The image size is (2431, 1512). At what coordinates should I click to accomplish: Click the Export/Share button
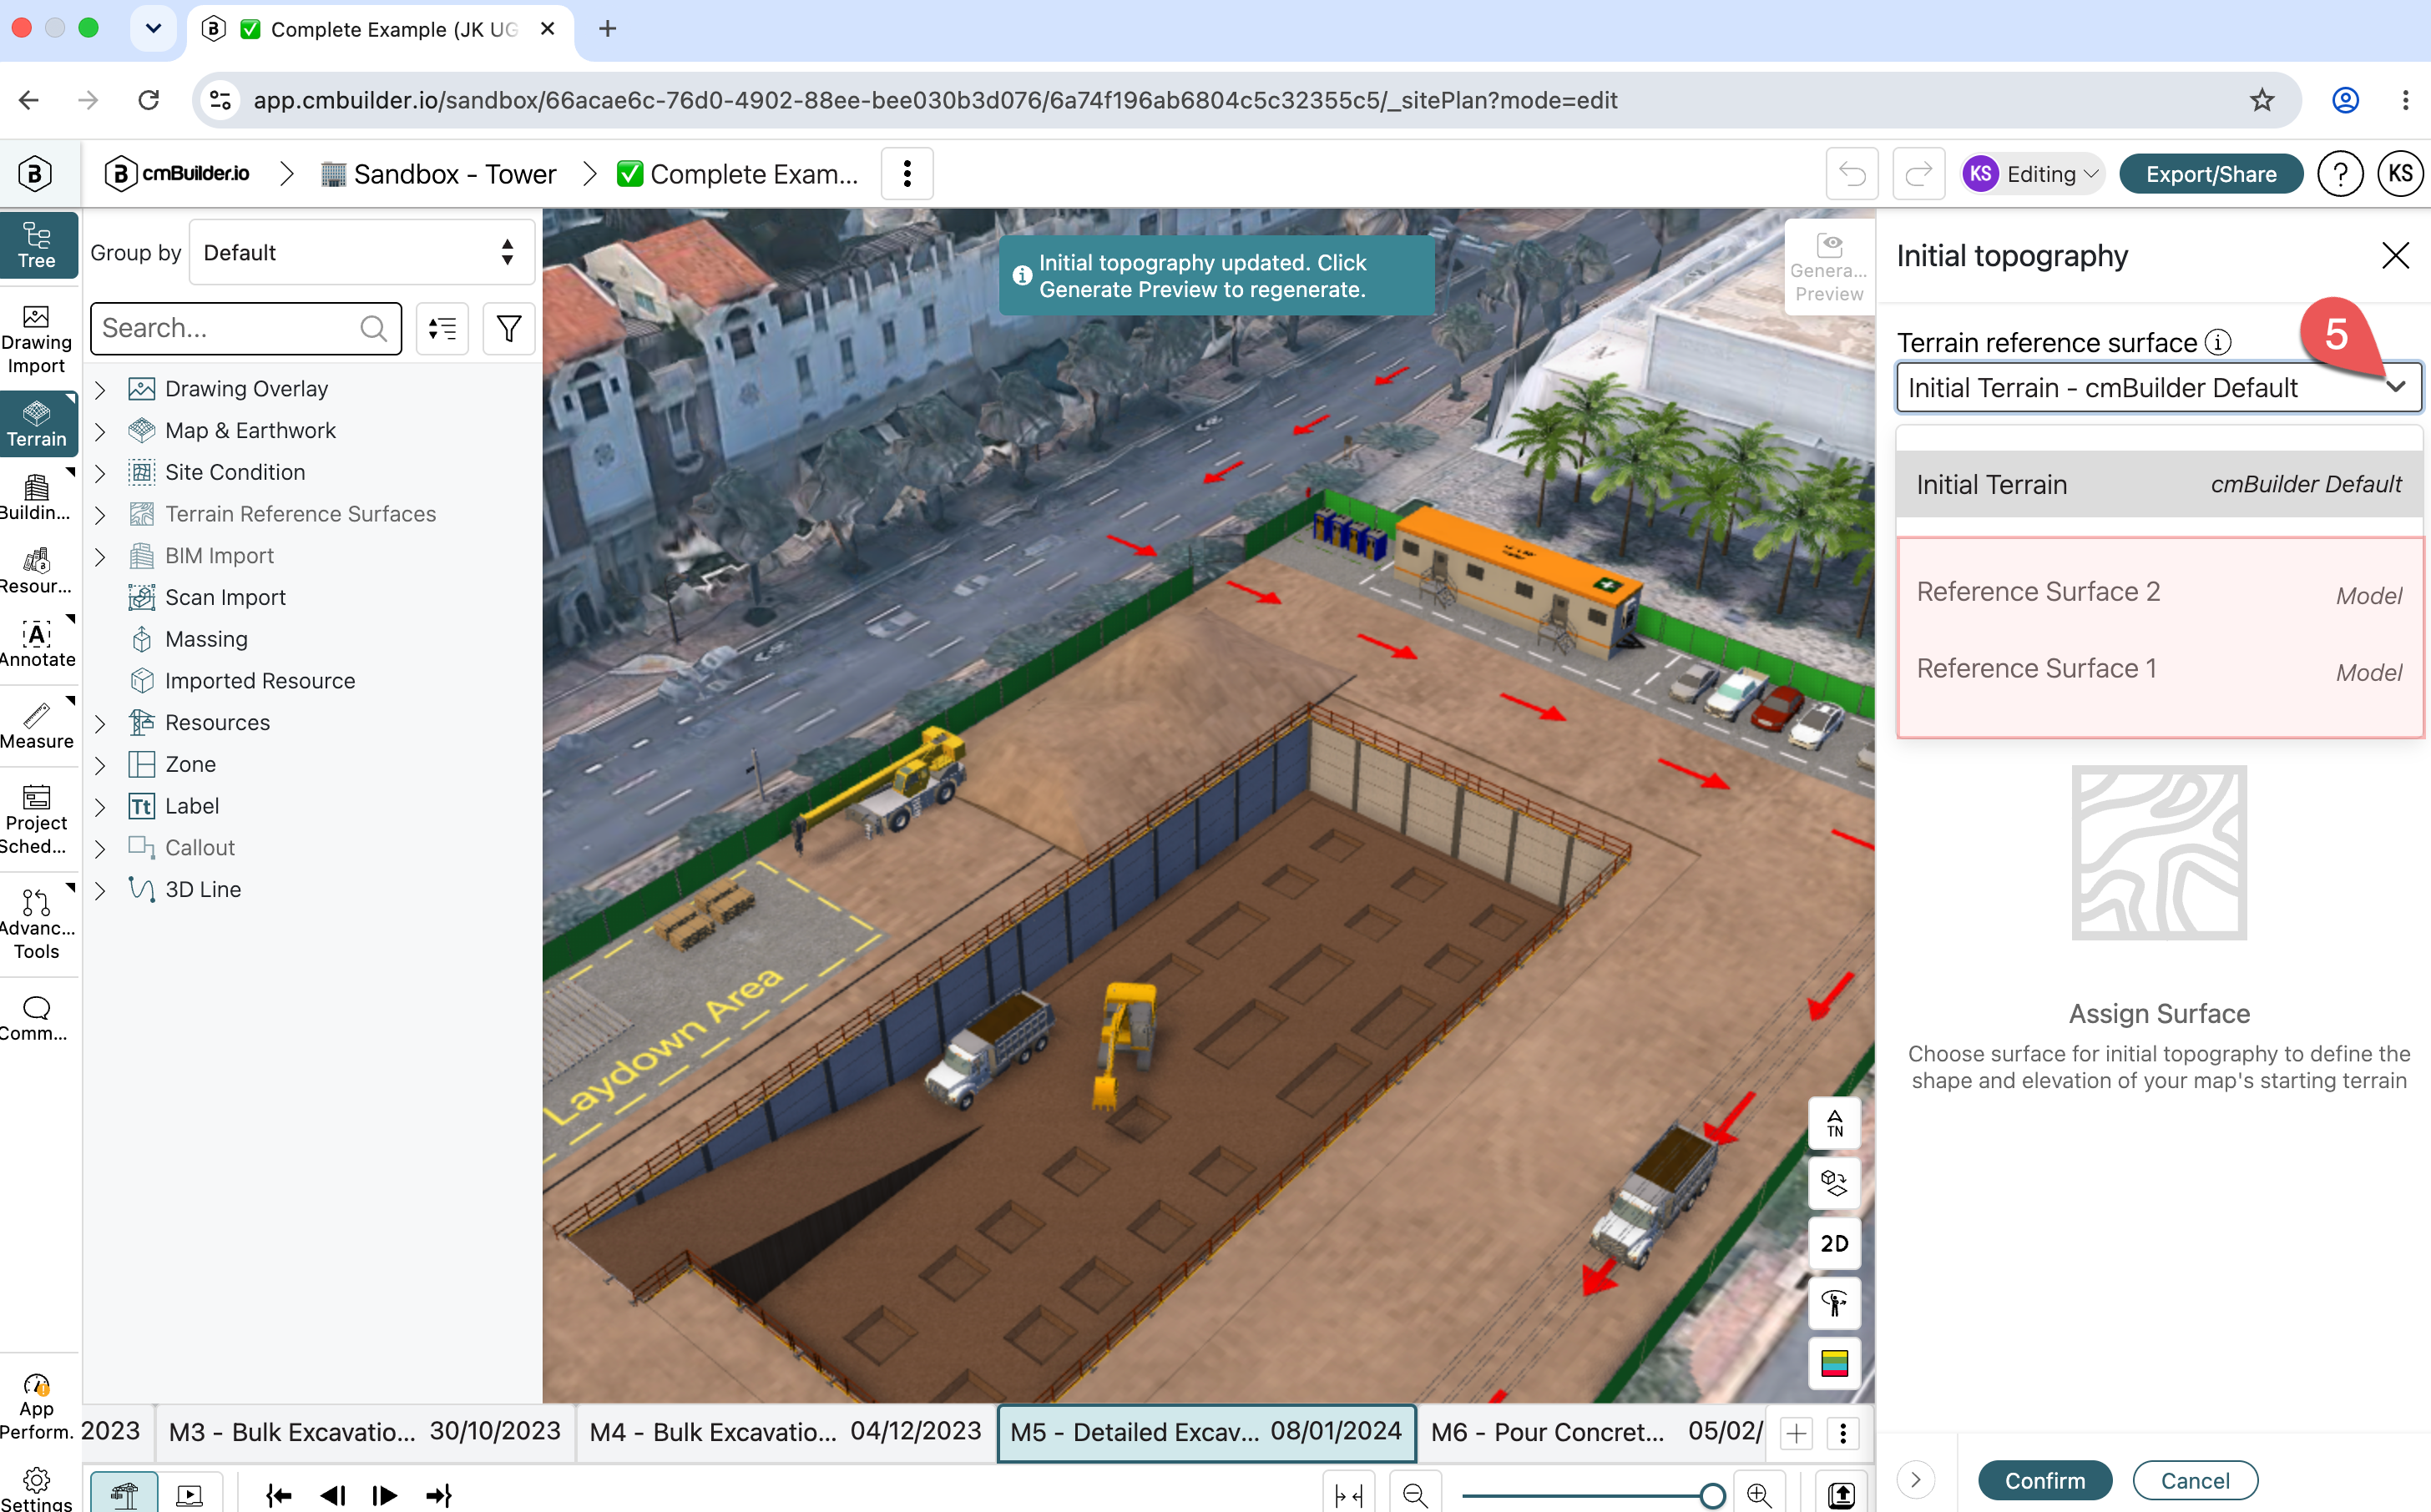click(x=2211, y=174)
